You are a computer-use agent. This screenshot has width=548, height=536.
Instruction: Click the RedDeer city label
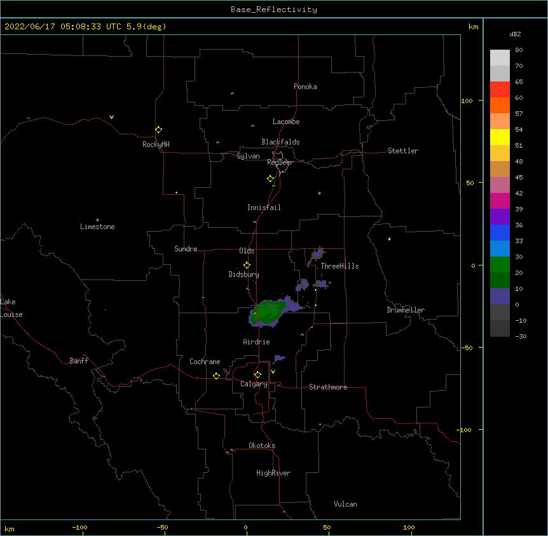(x=280, y=162)
